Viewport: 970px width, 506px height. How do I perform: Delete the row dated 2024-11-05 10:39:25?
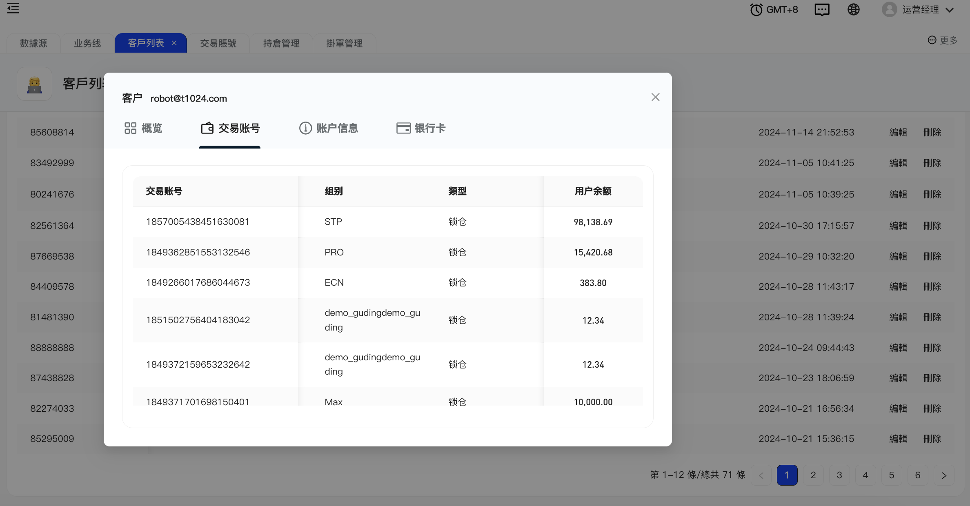932,194
